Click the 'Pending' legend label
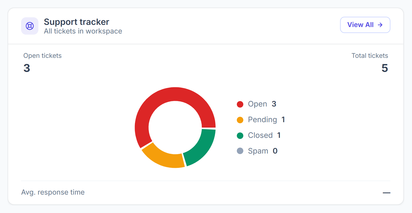 click(x=263, y=120)
